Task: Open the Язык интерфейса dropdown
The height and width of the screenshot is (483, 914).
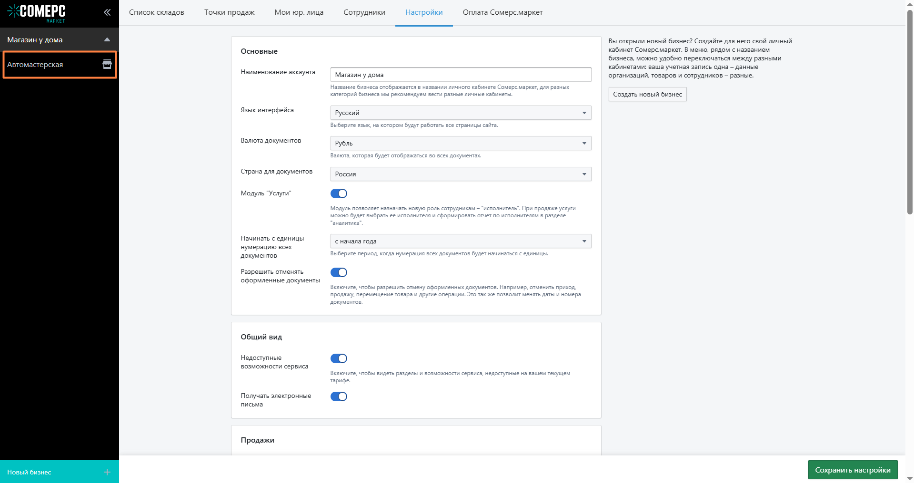Action: tap(461, 113)
